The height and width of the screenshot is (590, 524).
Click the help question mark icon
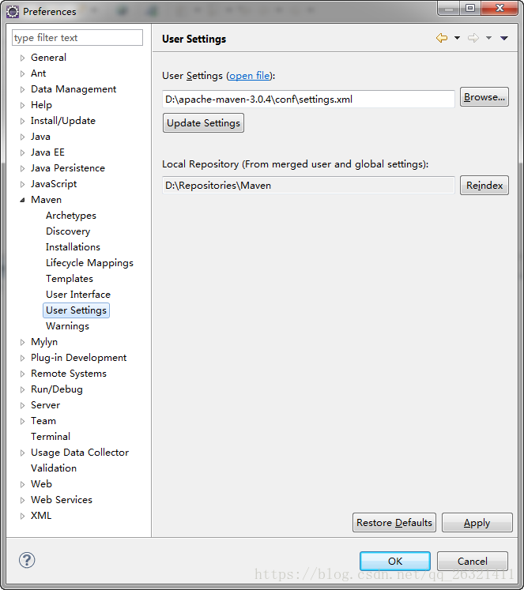pos(27,560)
